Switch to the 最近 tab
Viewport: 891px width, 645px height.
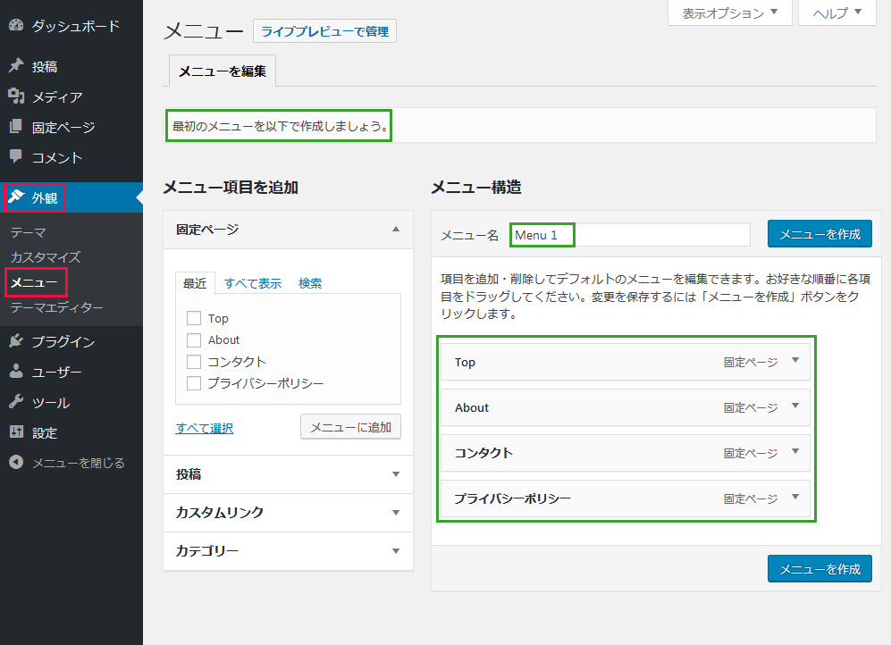(195, 283)
